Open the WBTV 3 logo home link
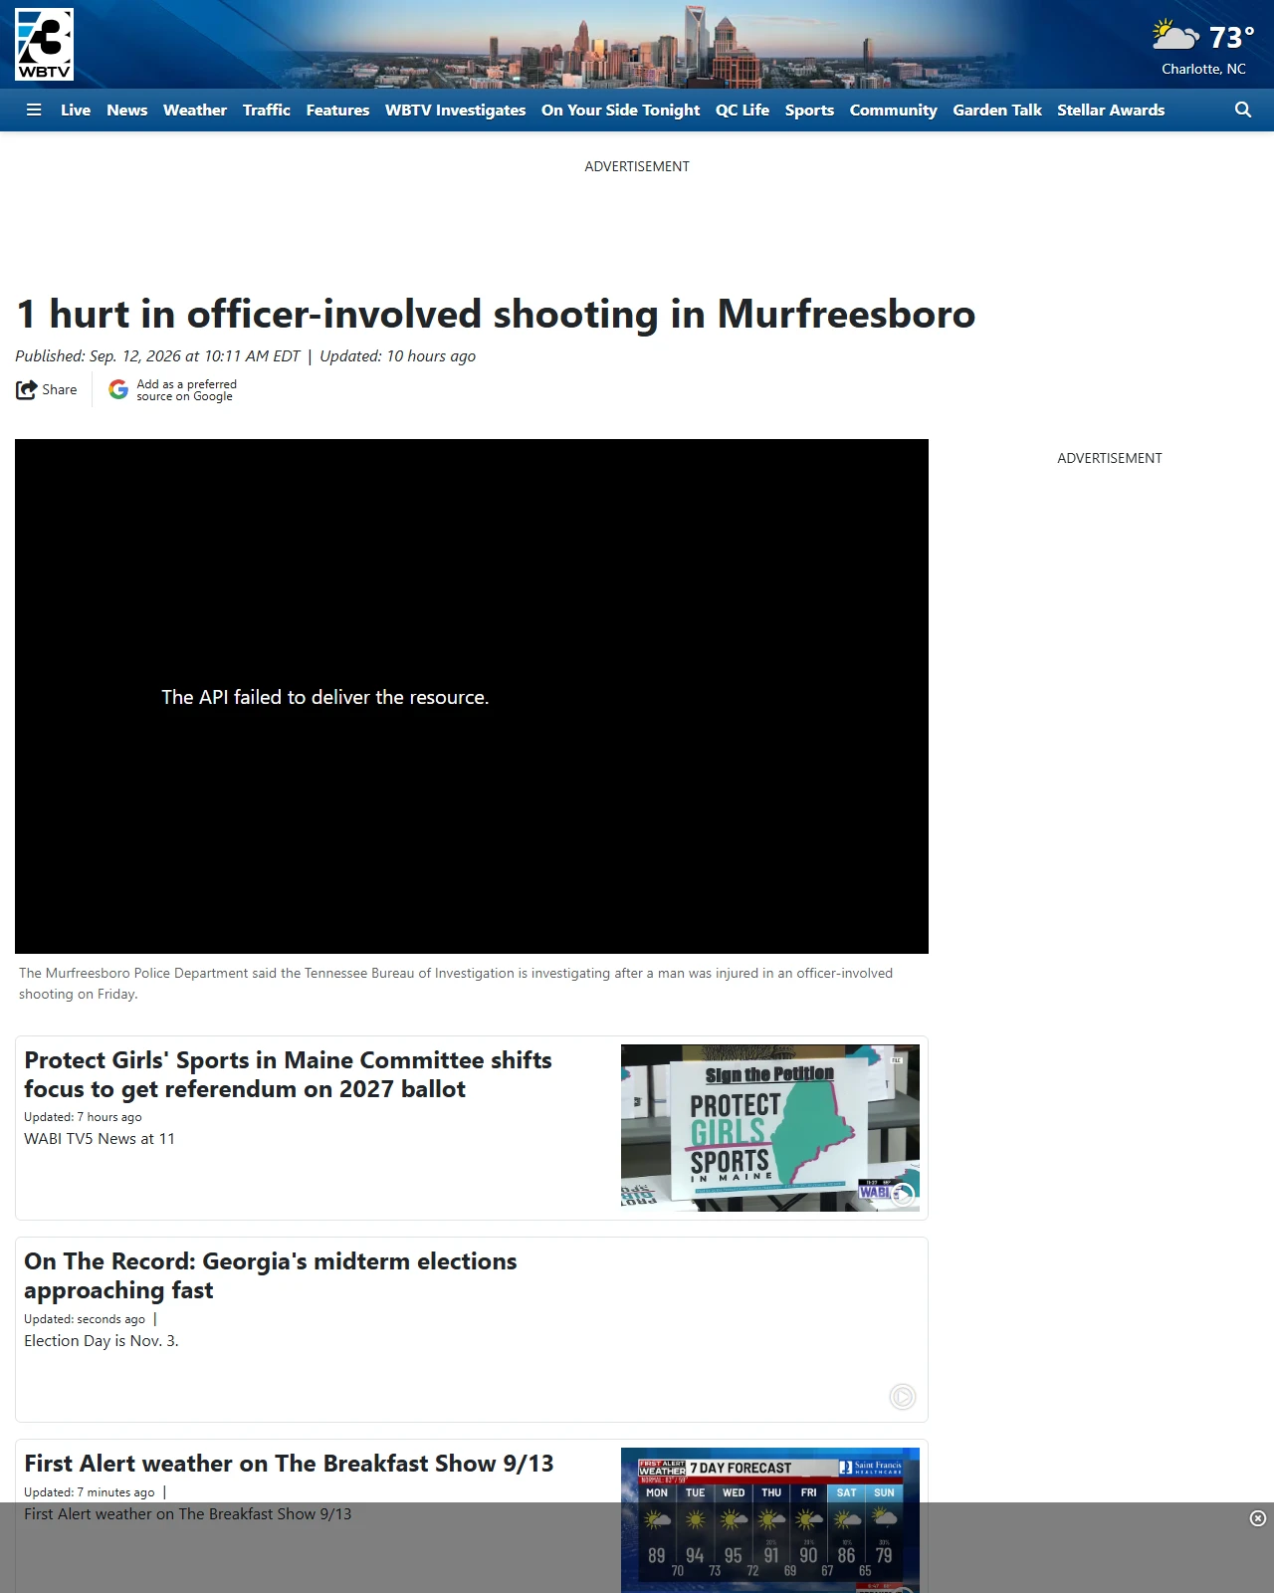1274x1593 pixels. (44, 45)
